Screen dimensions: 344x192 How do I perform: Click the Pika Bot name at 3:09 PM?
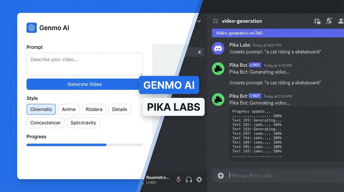click(238, 65)
